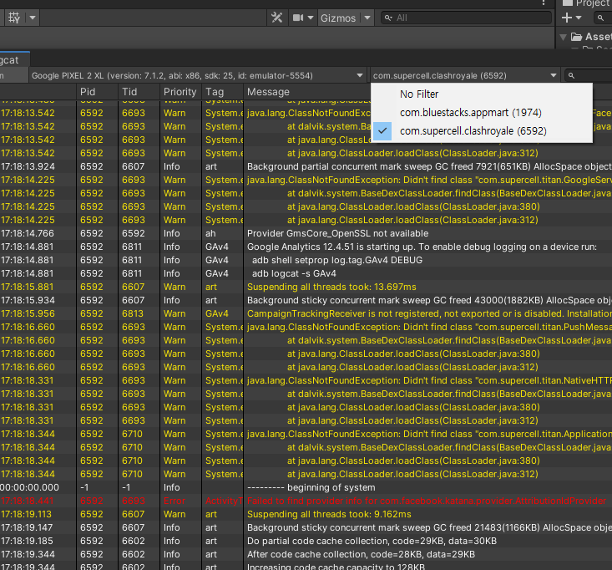Click the Project panel plus add icon
The height and width of the screenshot is (570, 612).
click(567, 18)
